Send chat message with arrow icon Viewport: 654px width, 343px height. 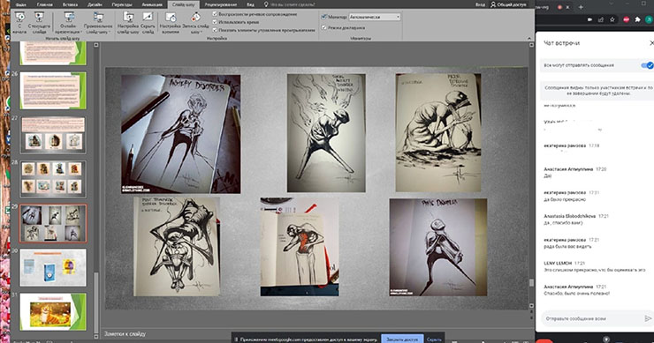648,318
